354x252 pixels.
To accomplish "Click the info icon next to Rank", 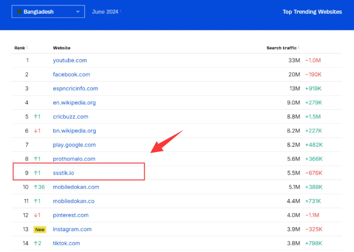I will (27, 48).
